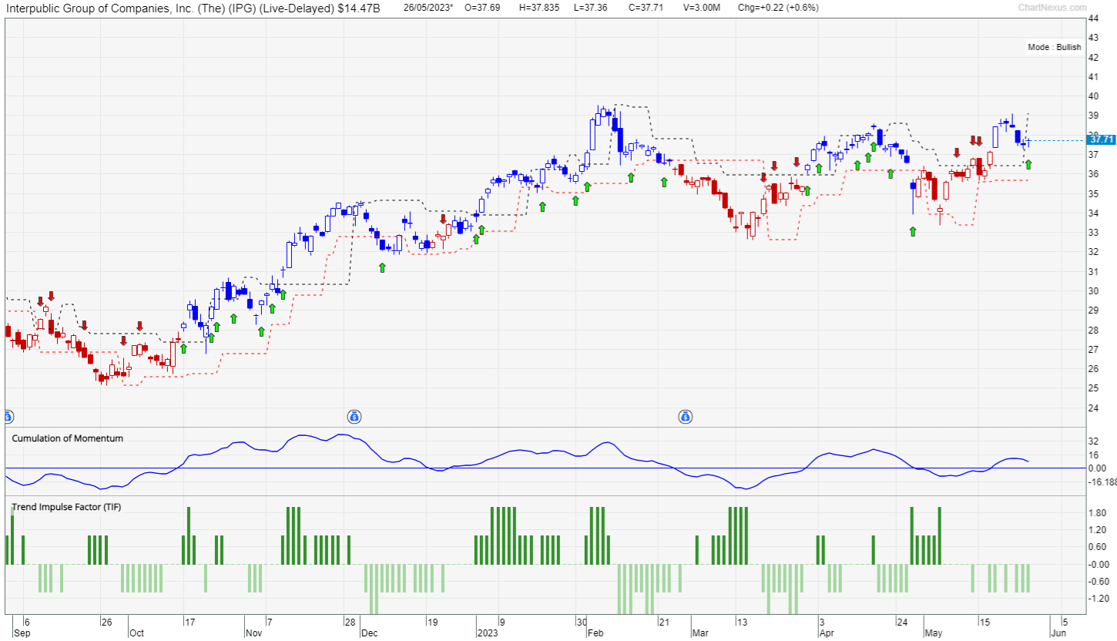Click the 'Nov' month label on time axis

coord(254,633)
